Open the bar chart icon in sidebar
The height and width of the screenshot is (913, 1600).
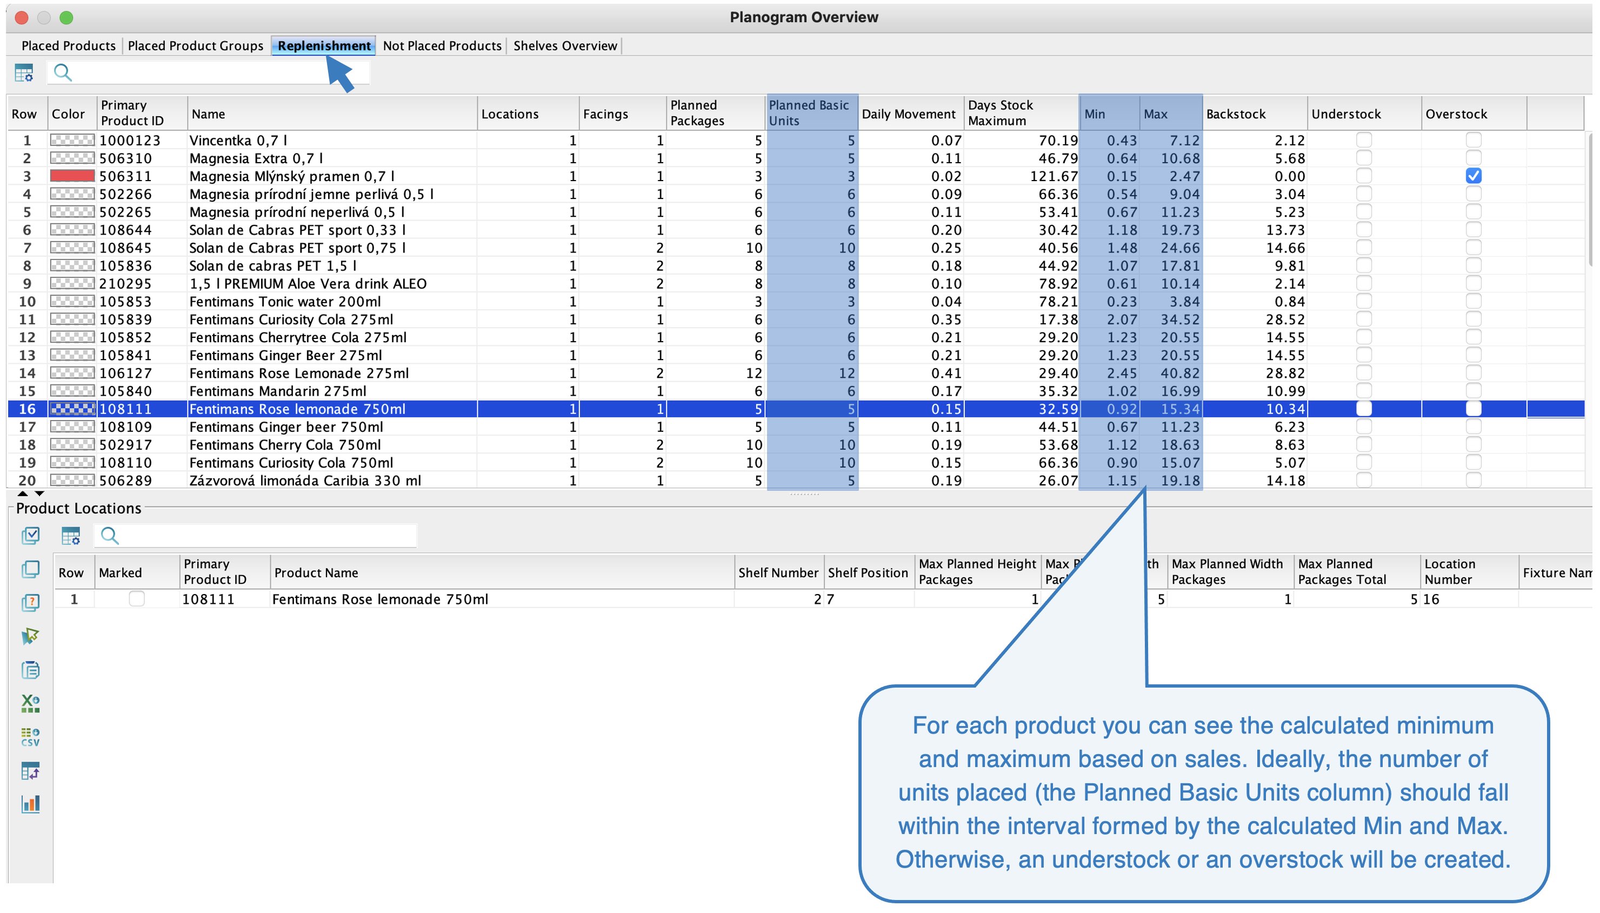[30, 804]
